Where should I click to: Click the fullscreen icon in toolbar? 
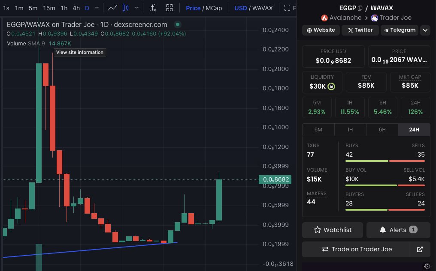[287, 8]
